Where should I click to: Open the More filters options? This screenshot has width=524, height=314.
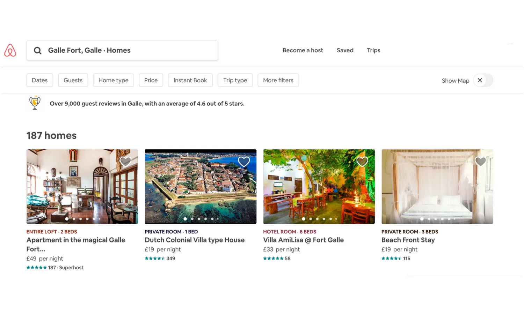pyautogui.click(x=278, y=80)
